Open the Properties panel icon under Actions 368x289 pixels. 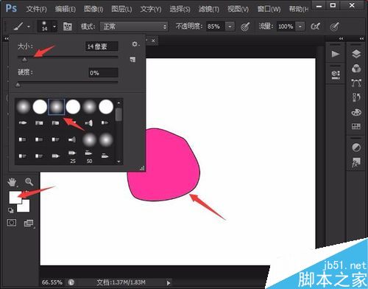click(x=336, y=74)
